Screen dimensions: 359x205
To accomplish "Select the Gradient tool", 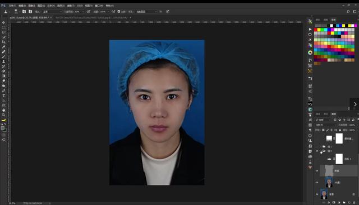I will click(3, 76).
